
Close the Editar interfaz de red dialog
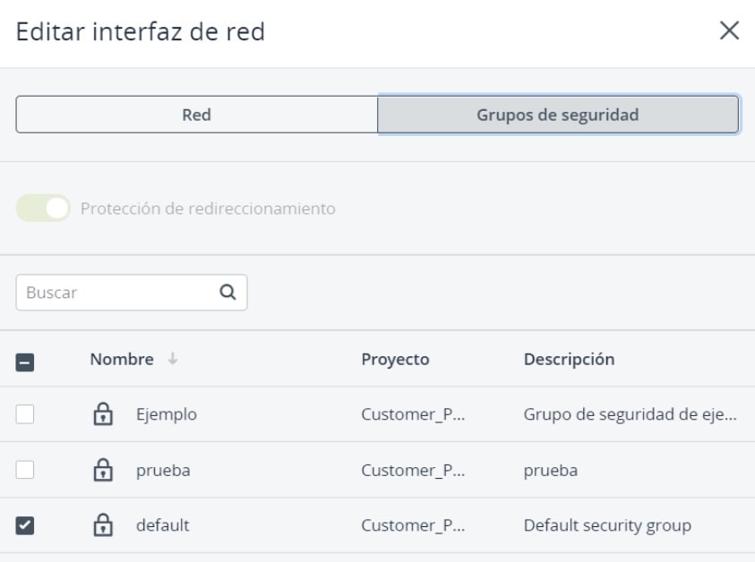(x=729, y=30)
